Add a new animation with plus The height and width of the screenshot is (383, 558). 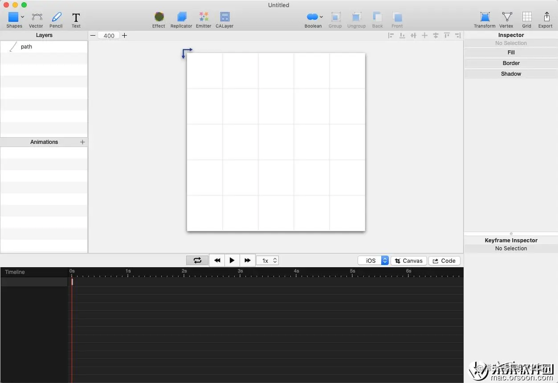pos(82,142)
